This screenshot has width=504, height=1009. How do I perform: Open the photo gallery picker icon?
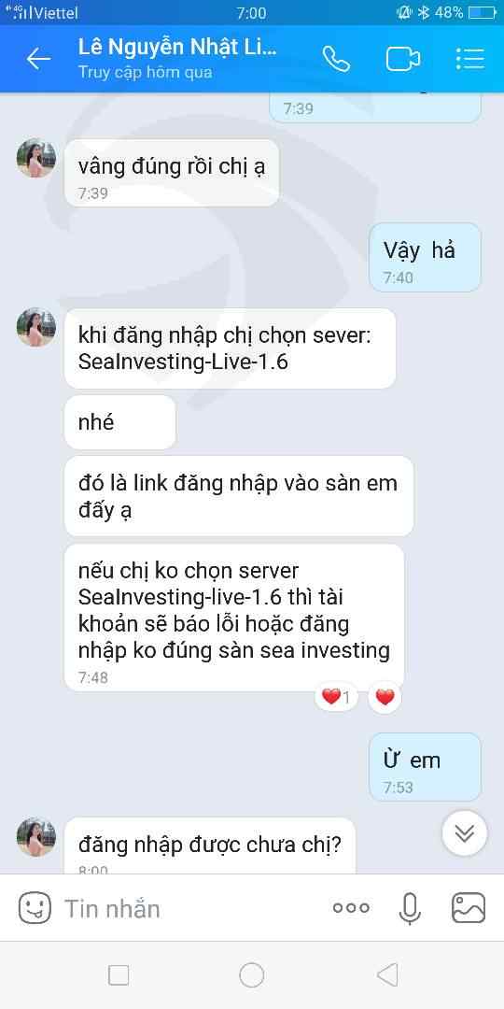[x=469, y=909]
